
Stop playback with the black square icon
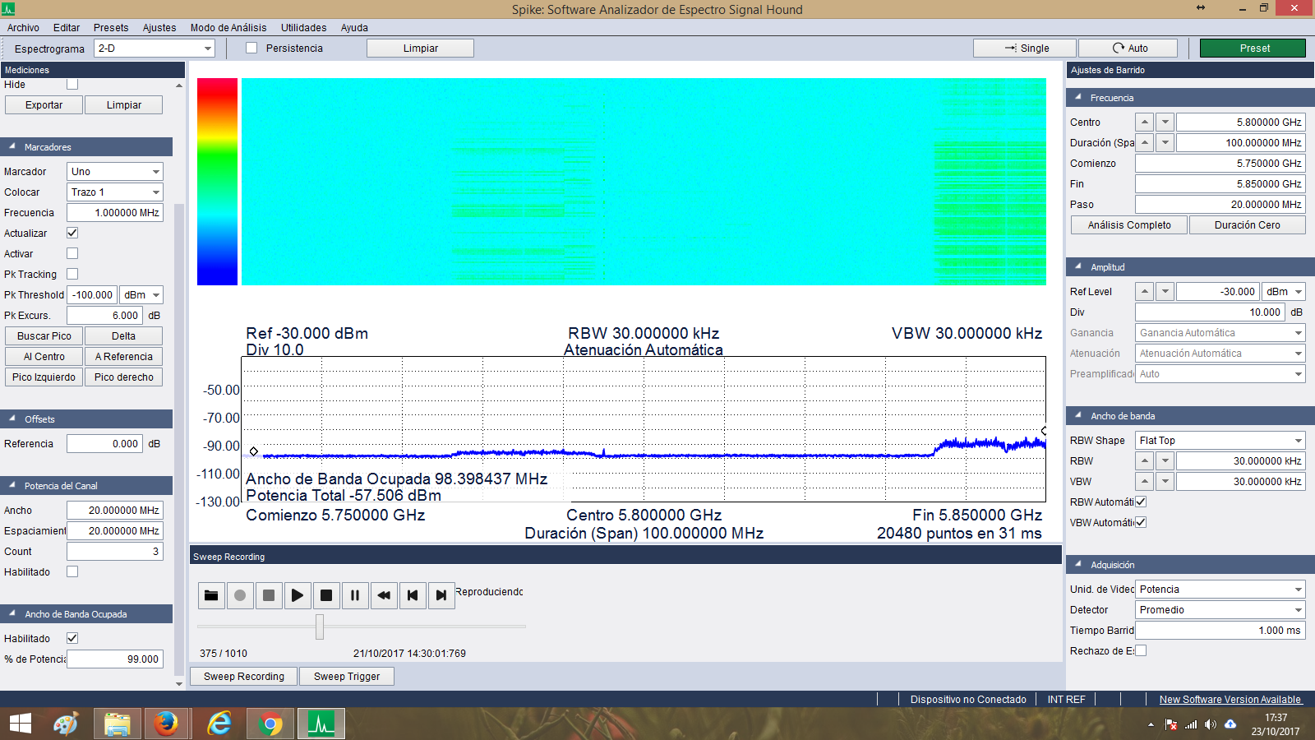(x=326, y=595)
